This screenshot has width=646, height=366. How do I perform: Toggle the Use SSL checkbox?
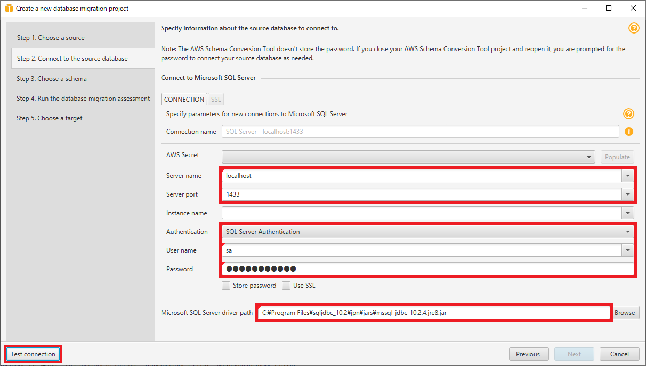pyautogui.click(x=286, y=286)
